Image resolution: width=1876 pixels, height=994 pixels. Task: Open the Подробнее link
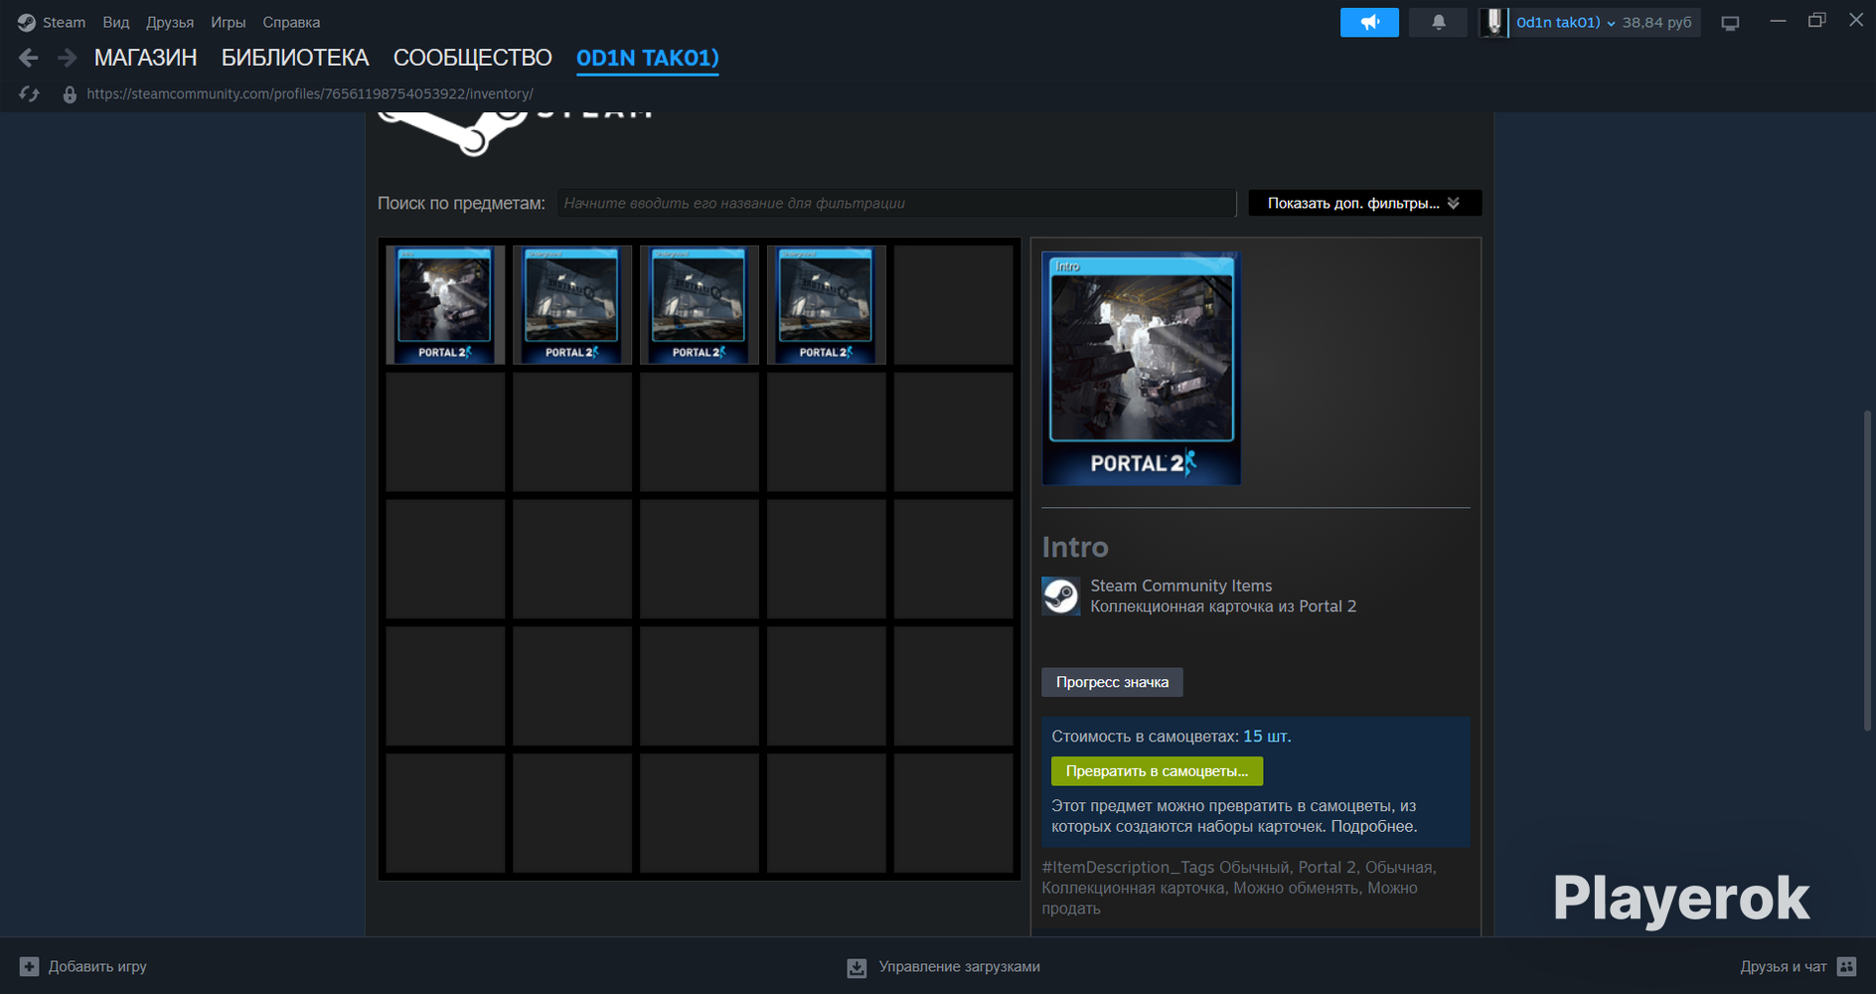pos(1374,826)
